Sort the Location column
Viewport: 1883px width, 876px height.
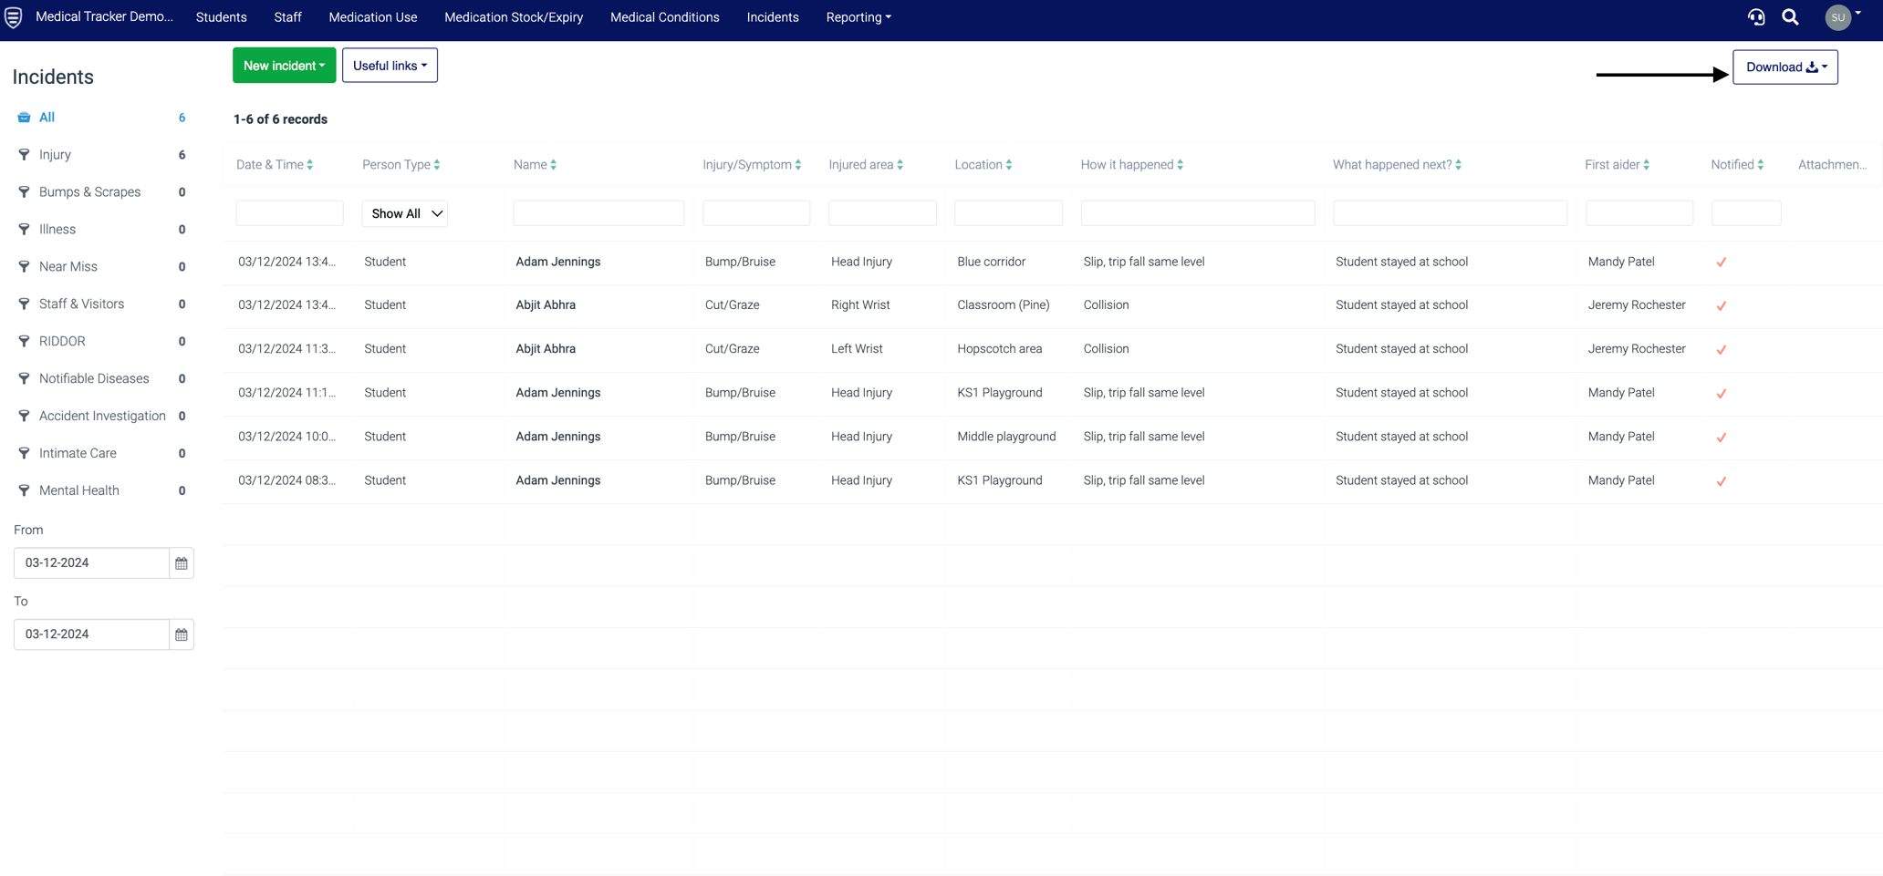[x=1009, y=165]
